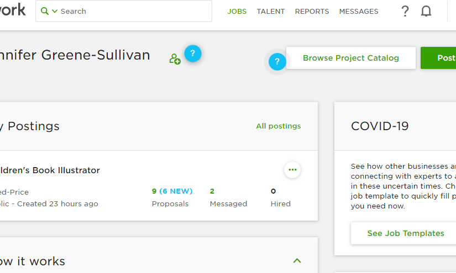Open the Talent menu
The height and width of the screenshot is (273, 456).
click(x=271, y=11)
